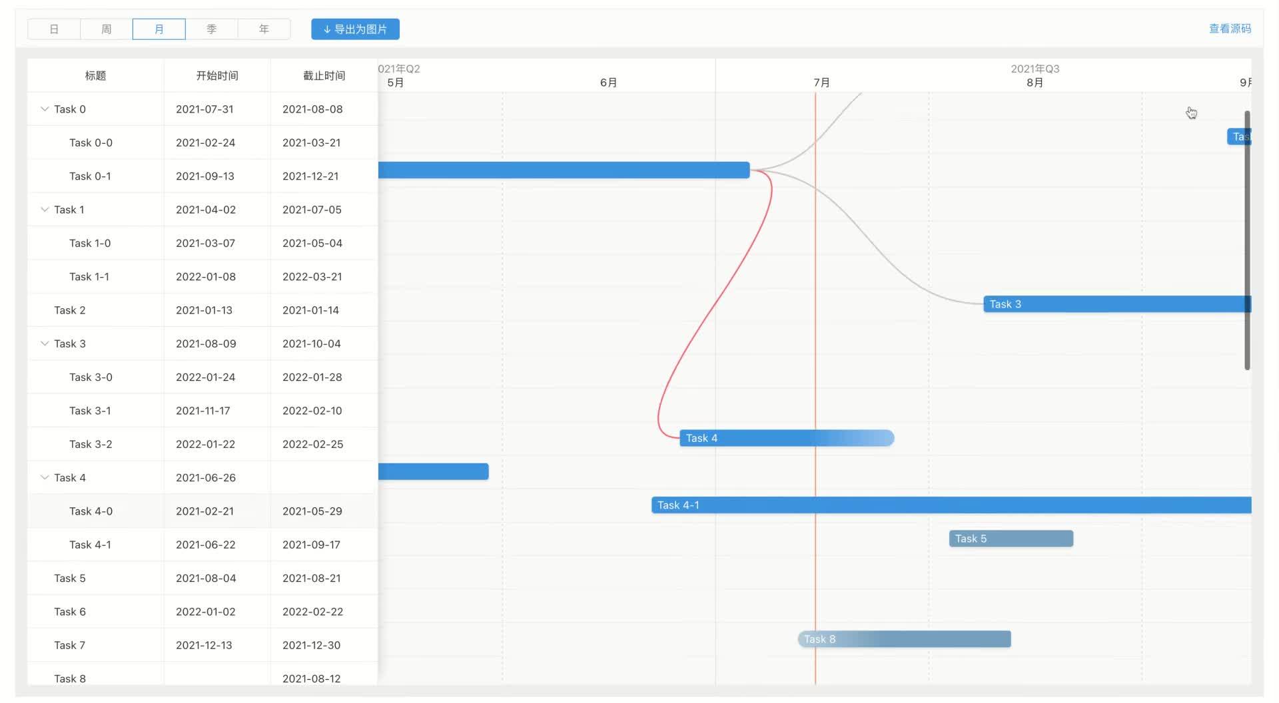
Task: Click the Task 4-1 bar
Action: tap(866, 505)
